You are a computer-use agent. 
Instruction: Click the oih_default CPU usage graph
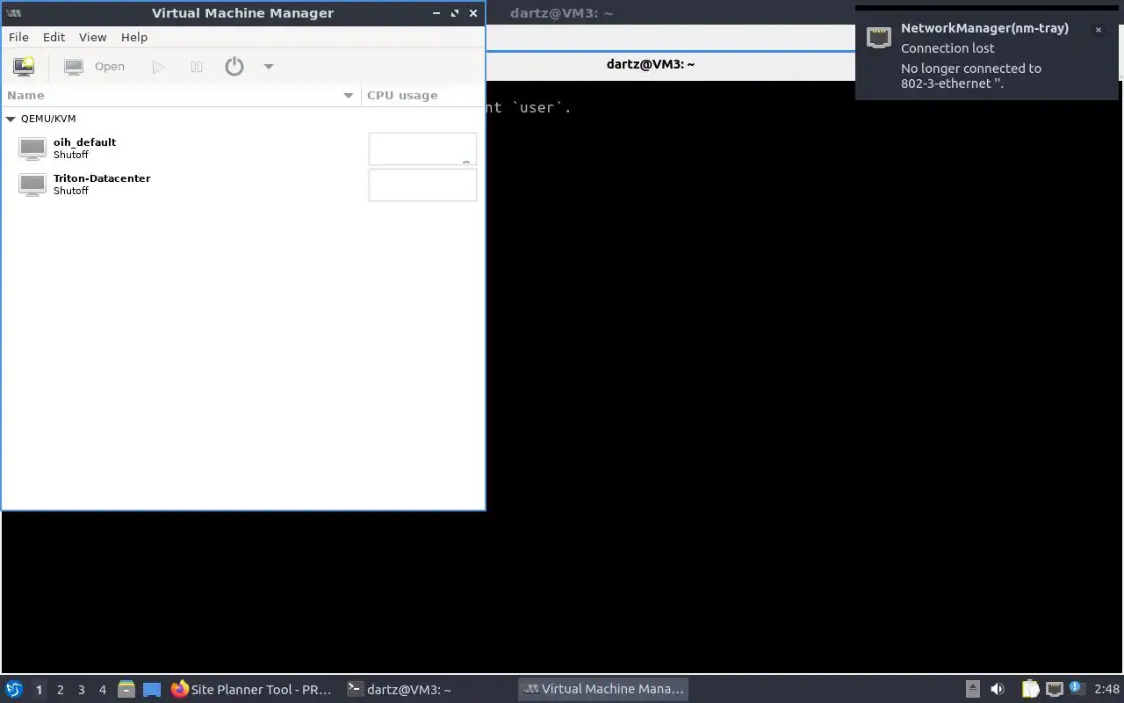click(x=422, y=149)
